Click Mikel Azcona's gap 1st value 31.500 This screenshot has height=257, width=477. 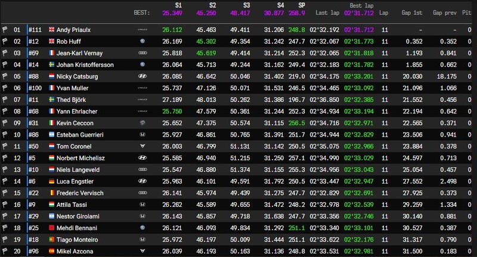click(413, 251)
